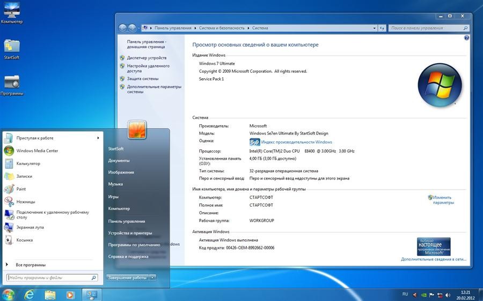The width and height of the screenshot is (483, 301).
Task: Open Подключение к удаленному рабочему столу
Action: [x=53, y=215]
